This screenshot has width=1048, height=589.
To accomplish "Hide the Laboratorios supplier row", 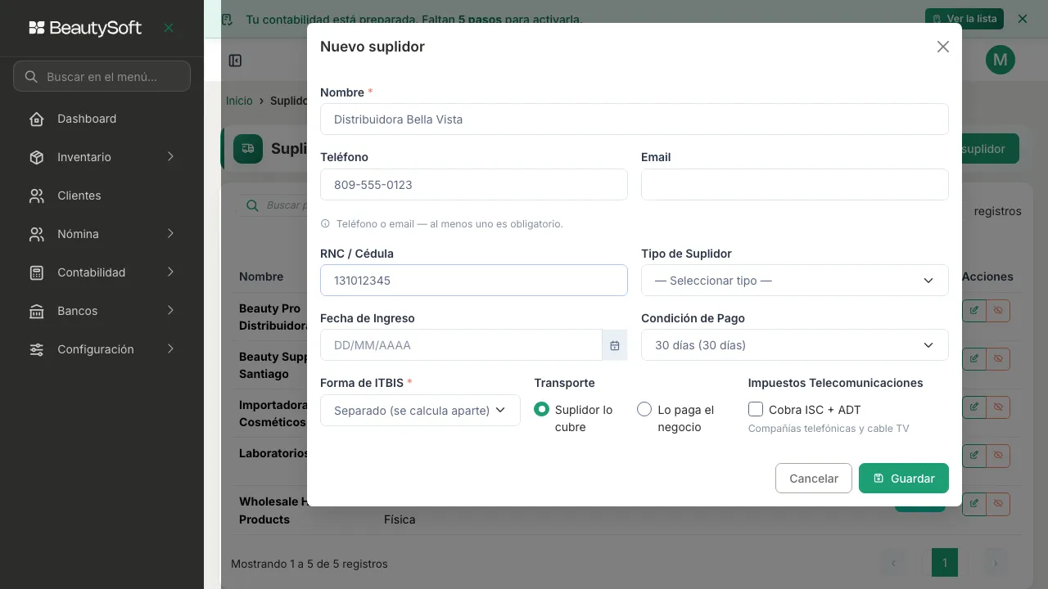I will [998, 455].
